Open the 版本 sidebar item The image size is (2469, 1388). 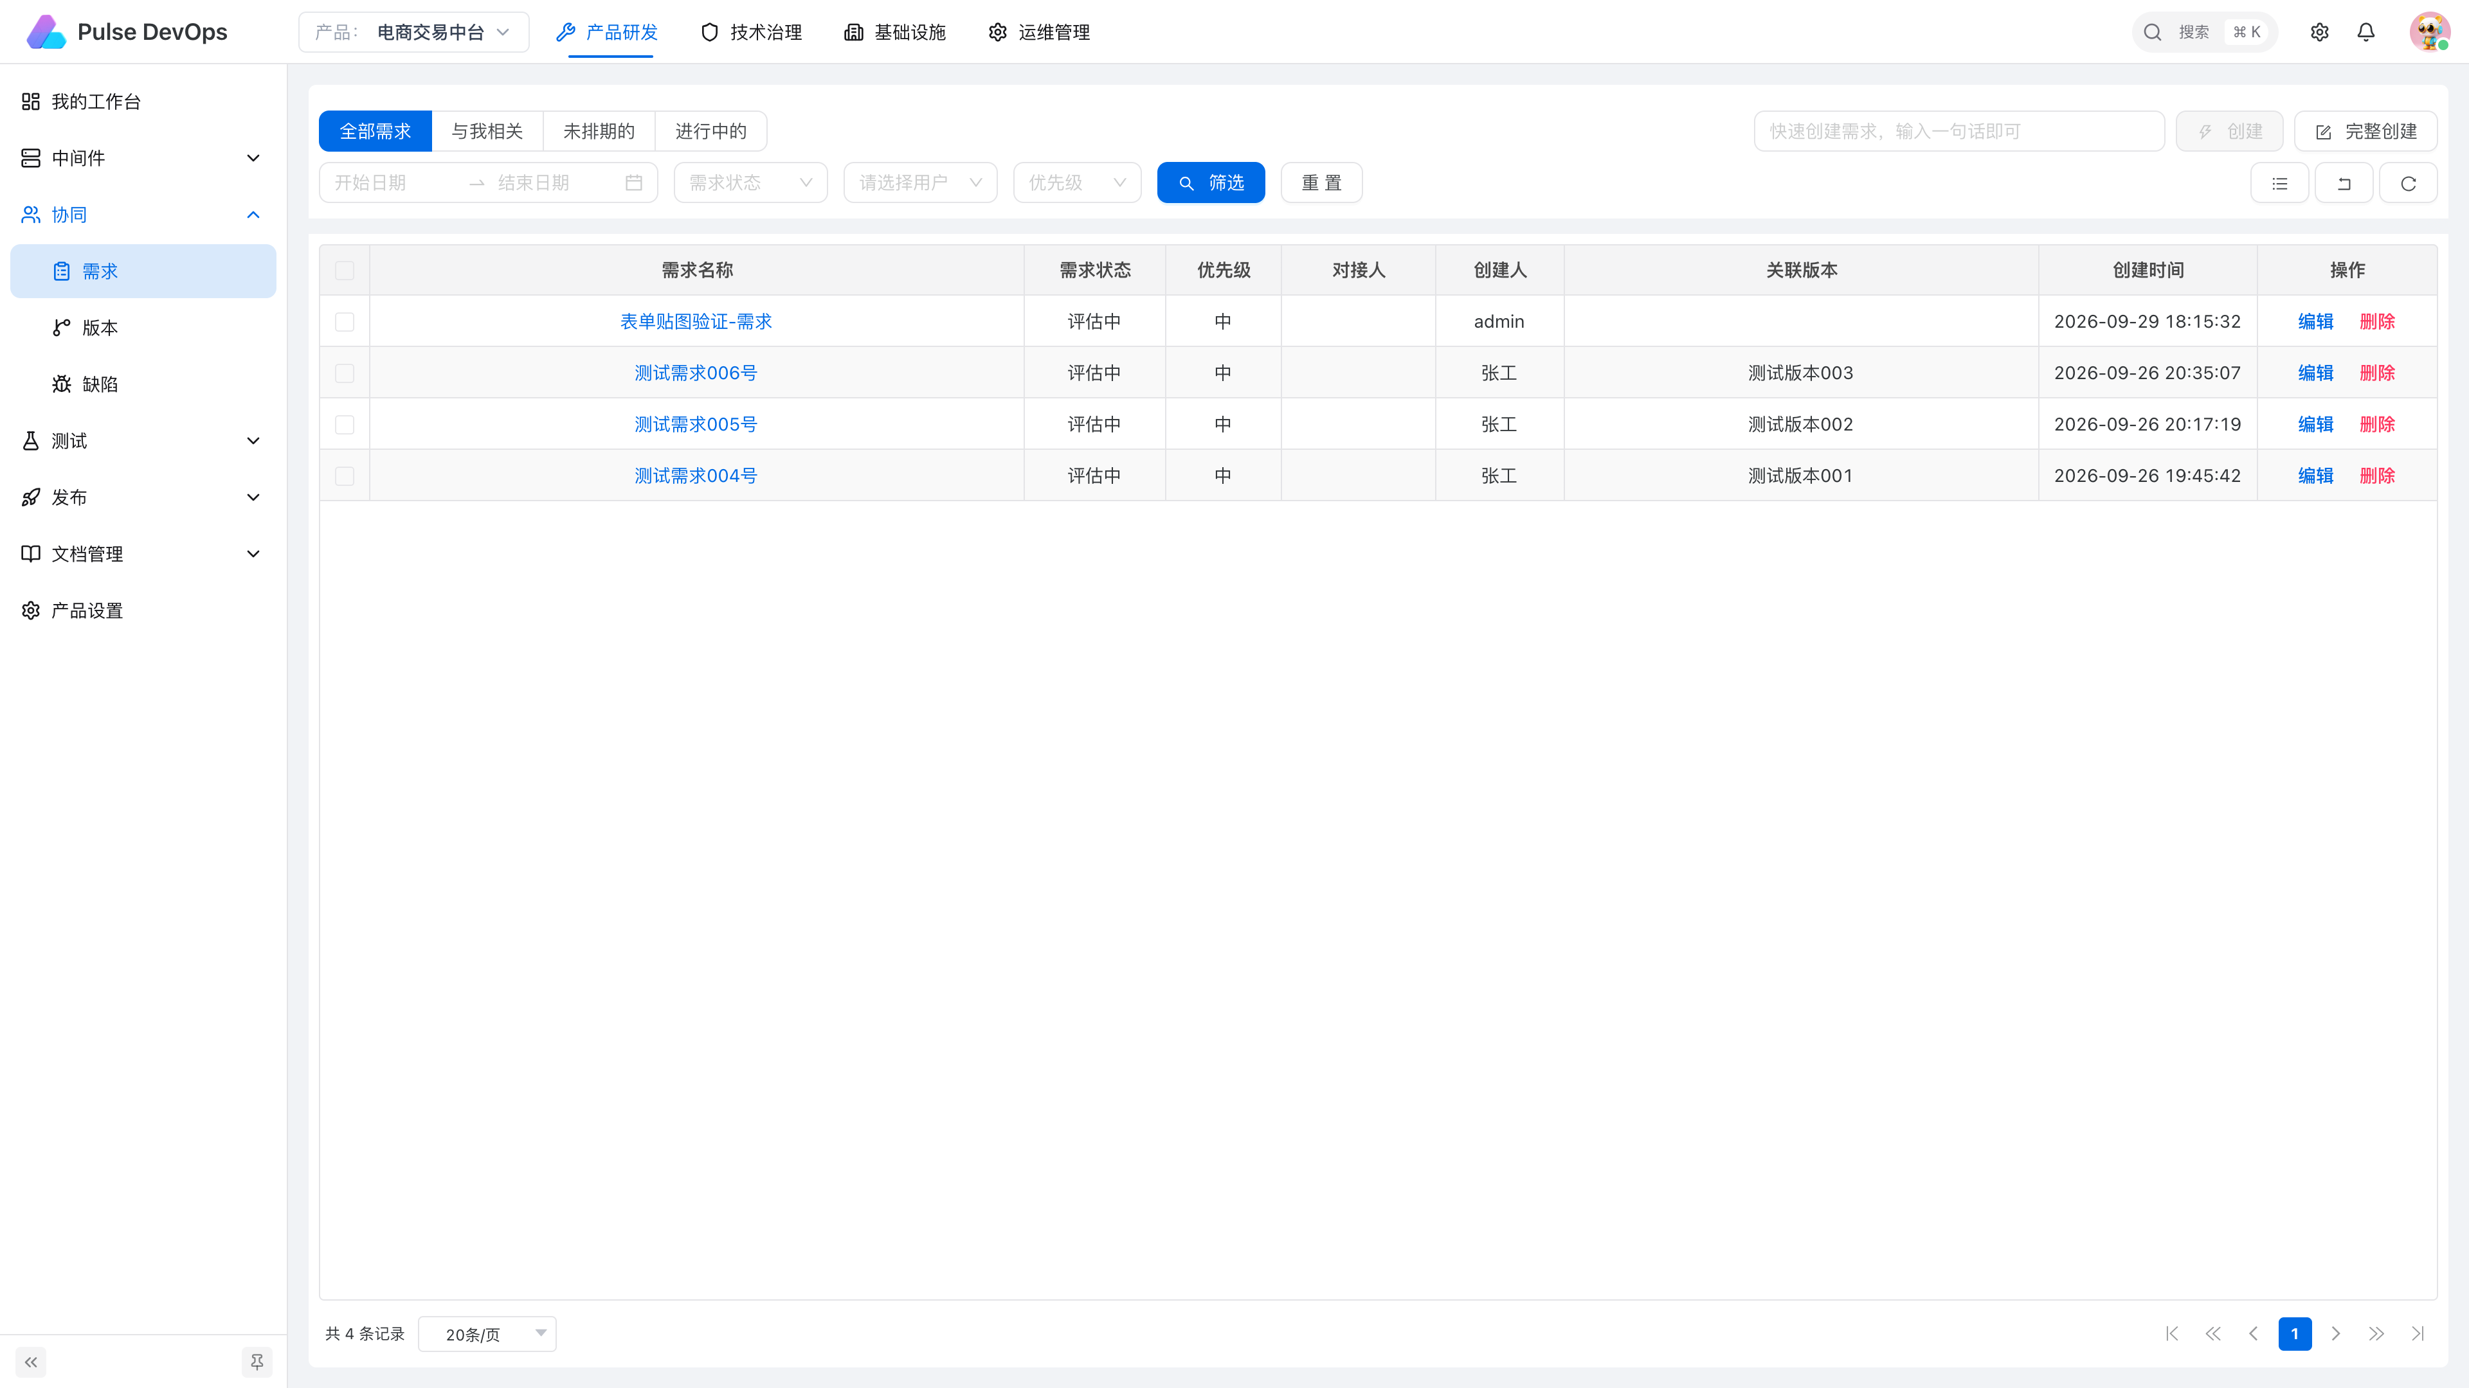142,328
